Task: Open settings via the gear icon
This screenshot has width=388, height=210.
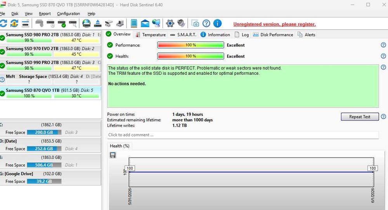Action: tap(170, 24)
